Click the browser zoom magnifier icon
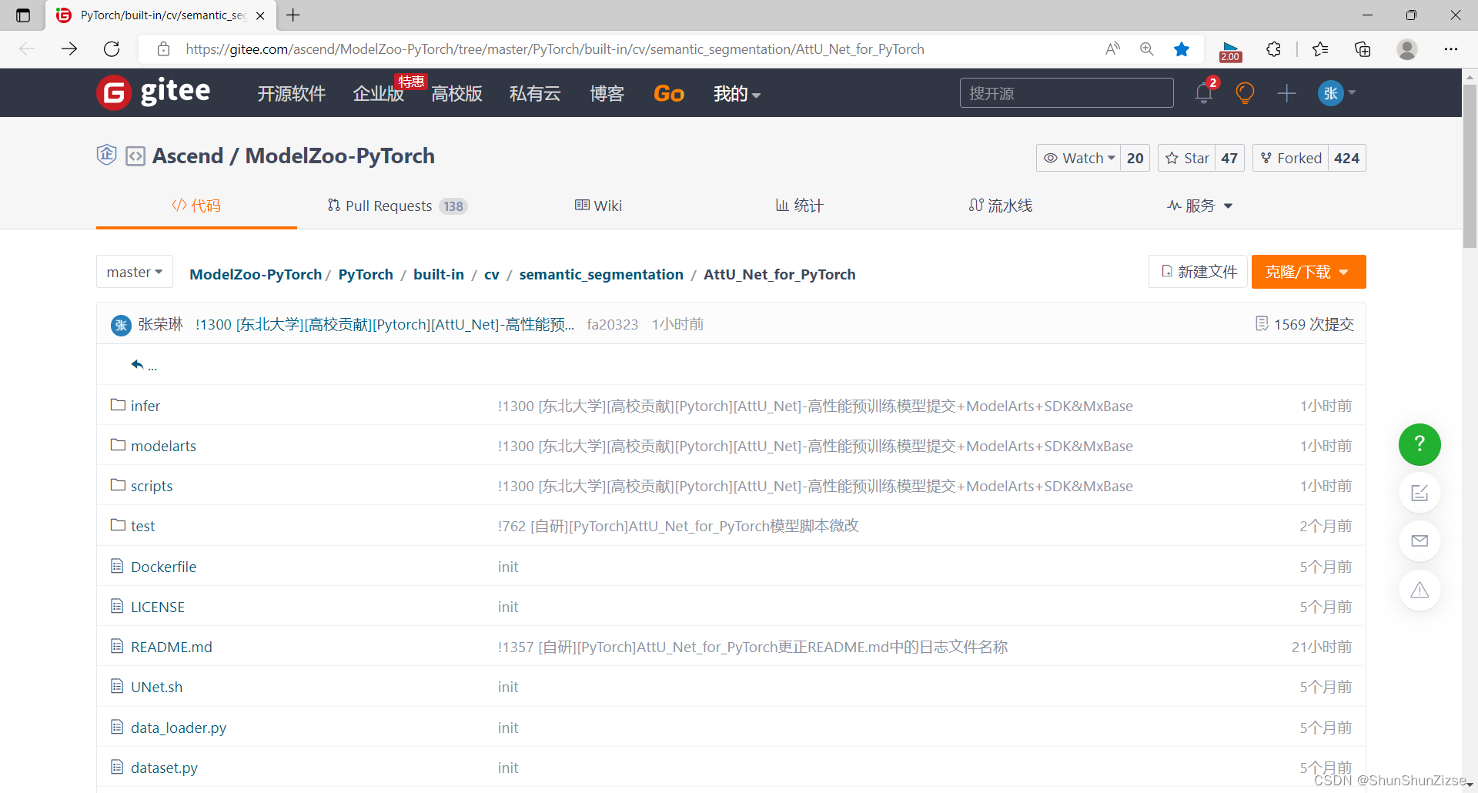Viewport: 1478px width, 793px height. pos(1147,49)
